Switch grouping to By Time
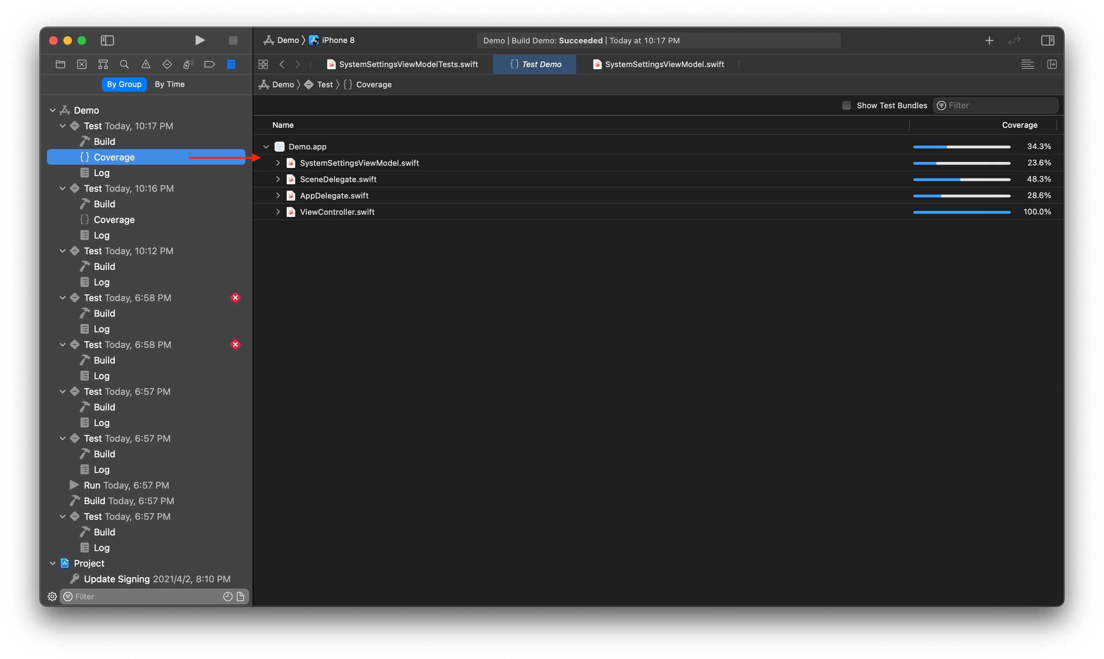The height and width of the screenshot is (659, 1104). [x=170, y=84]
